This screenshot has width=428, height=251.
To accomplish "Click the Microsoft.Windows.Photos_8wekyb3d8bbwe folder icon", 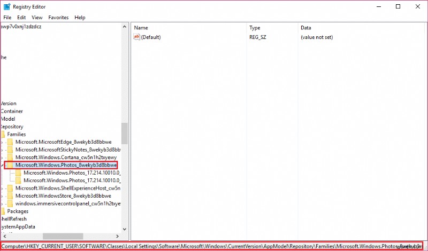I will 9,165.
